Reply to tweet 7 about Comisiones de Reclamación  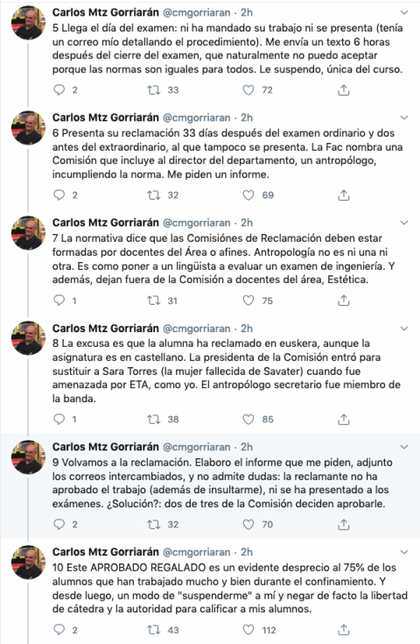pyautogui.click(x=59, y=301)
